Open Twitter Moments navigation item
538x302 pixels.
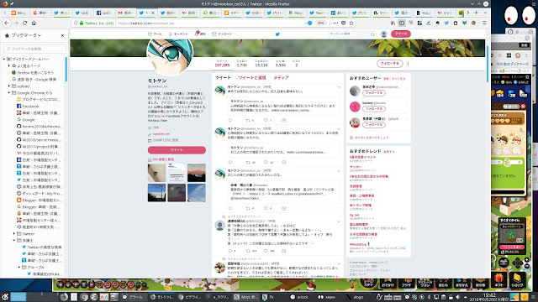point(178,34)
